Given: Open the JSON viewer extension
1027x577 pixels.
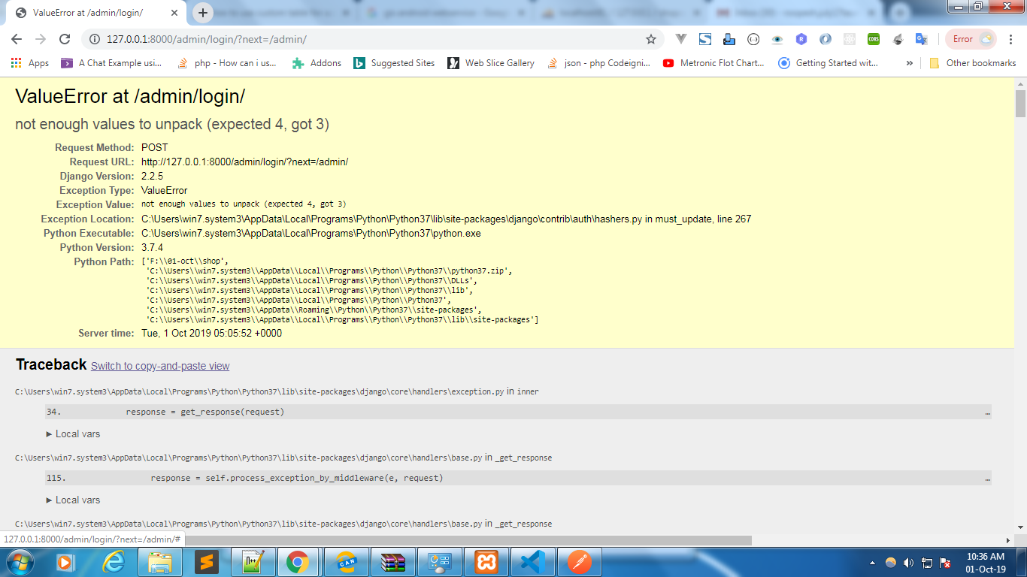Looking at the screenshot, I should tap(753, 38).
